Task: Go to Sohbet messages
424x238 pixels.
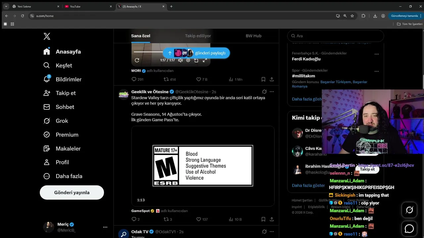Action: coord(59,107)
